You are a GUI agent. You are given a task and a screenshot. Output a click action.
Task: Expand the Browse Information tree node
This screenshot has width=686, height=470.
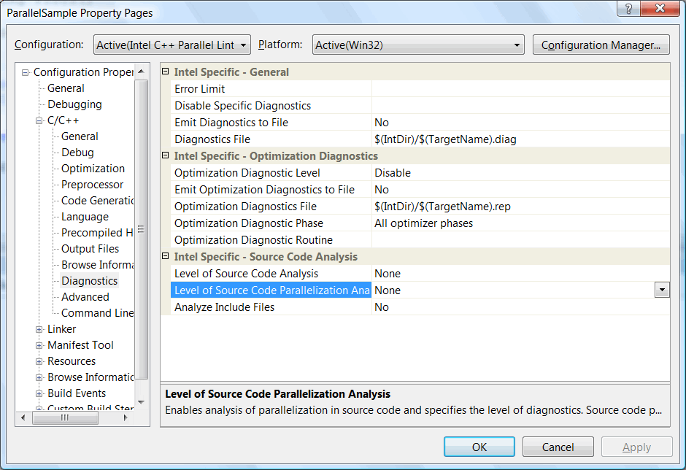pos(39,377)
